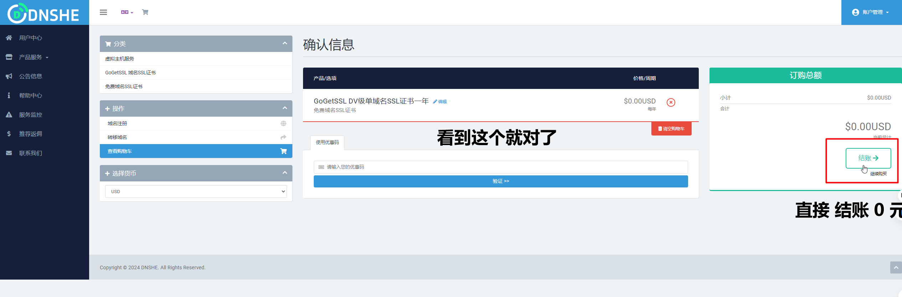This screenshot has width=902, height=297.
Task: Open 查看购物车 action
Action: 196,151
